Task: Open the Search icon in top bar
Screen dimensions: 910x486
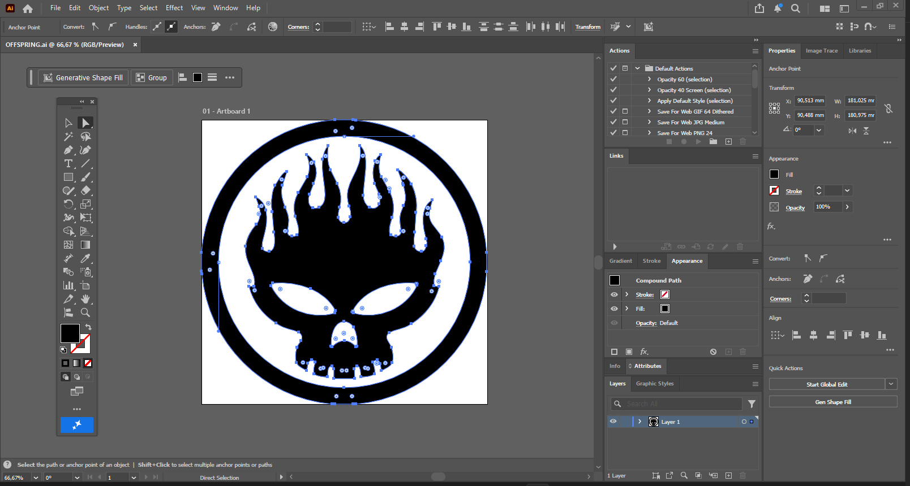Action: click(x=796, y=8)
